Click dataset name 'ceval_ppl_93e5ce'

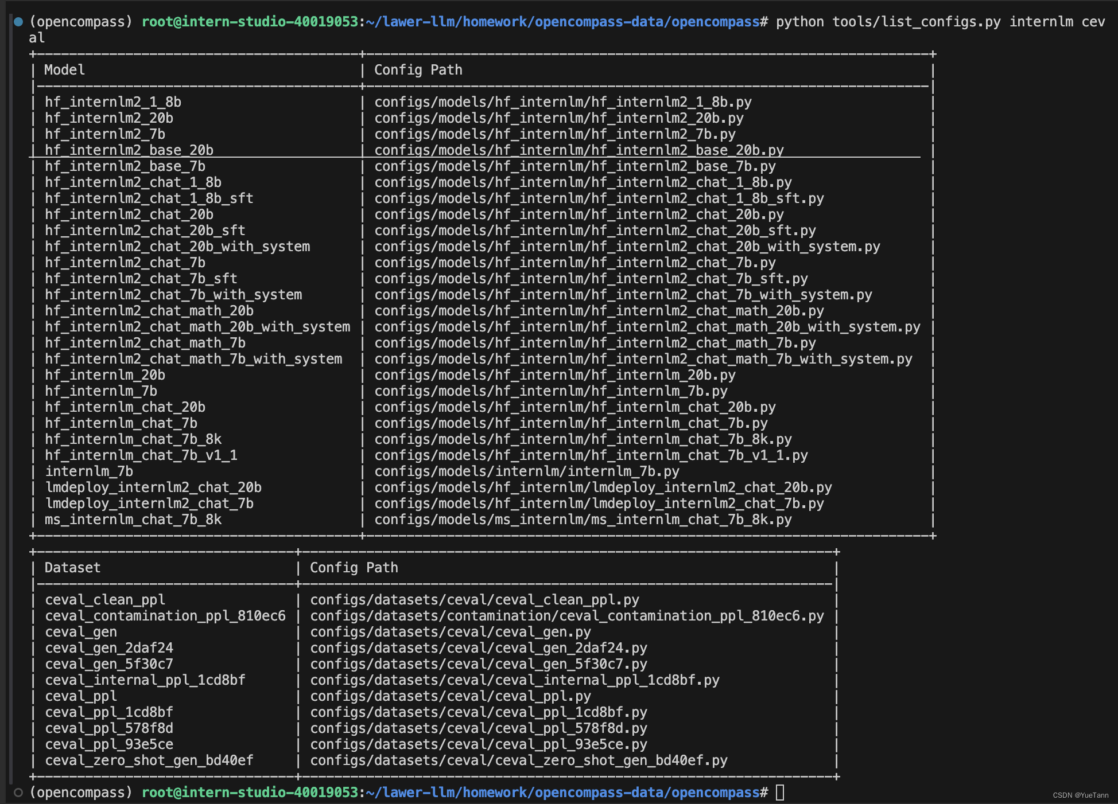(x=109, y=744)
